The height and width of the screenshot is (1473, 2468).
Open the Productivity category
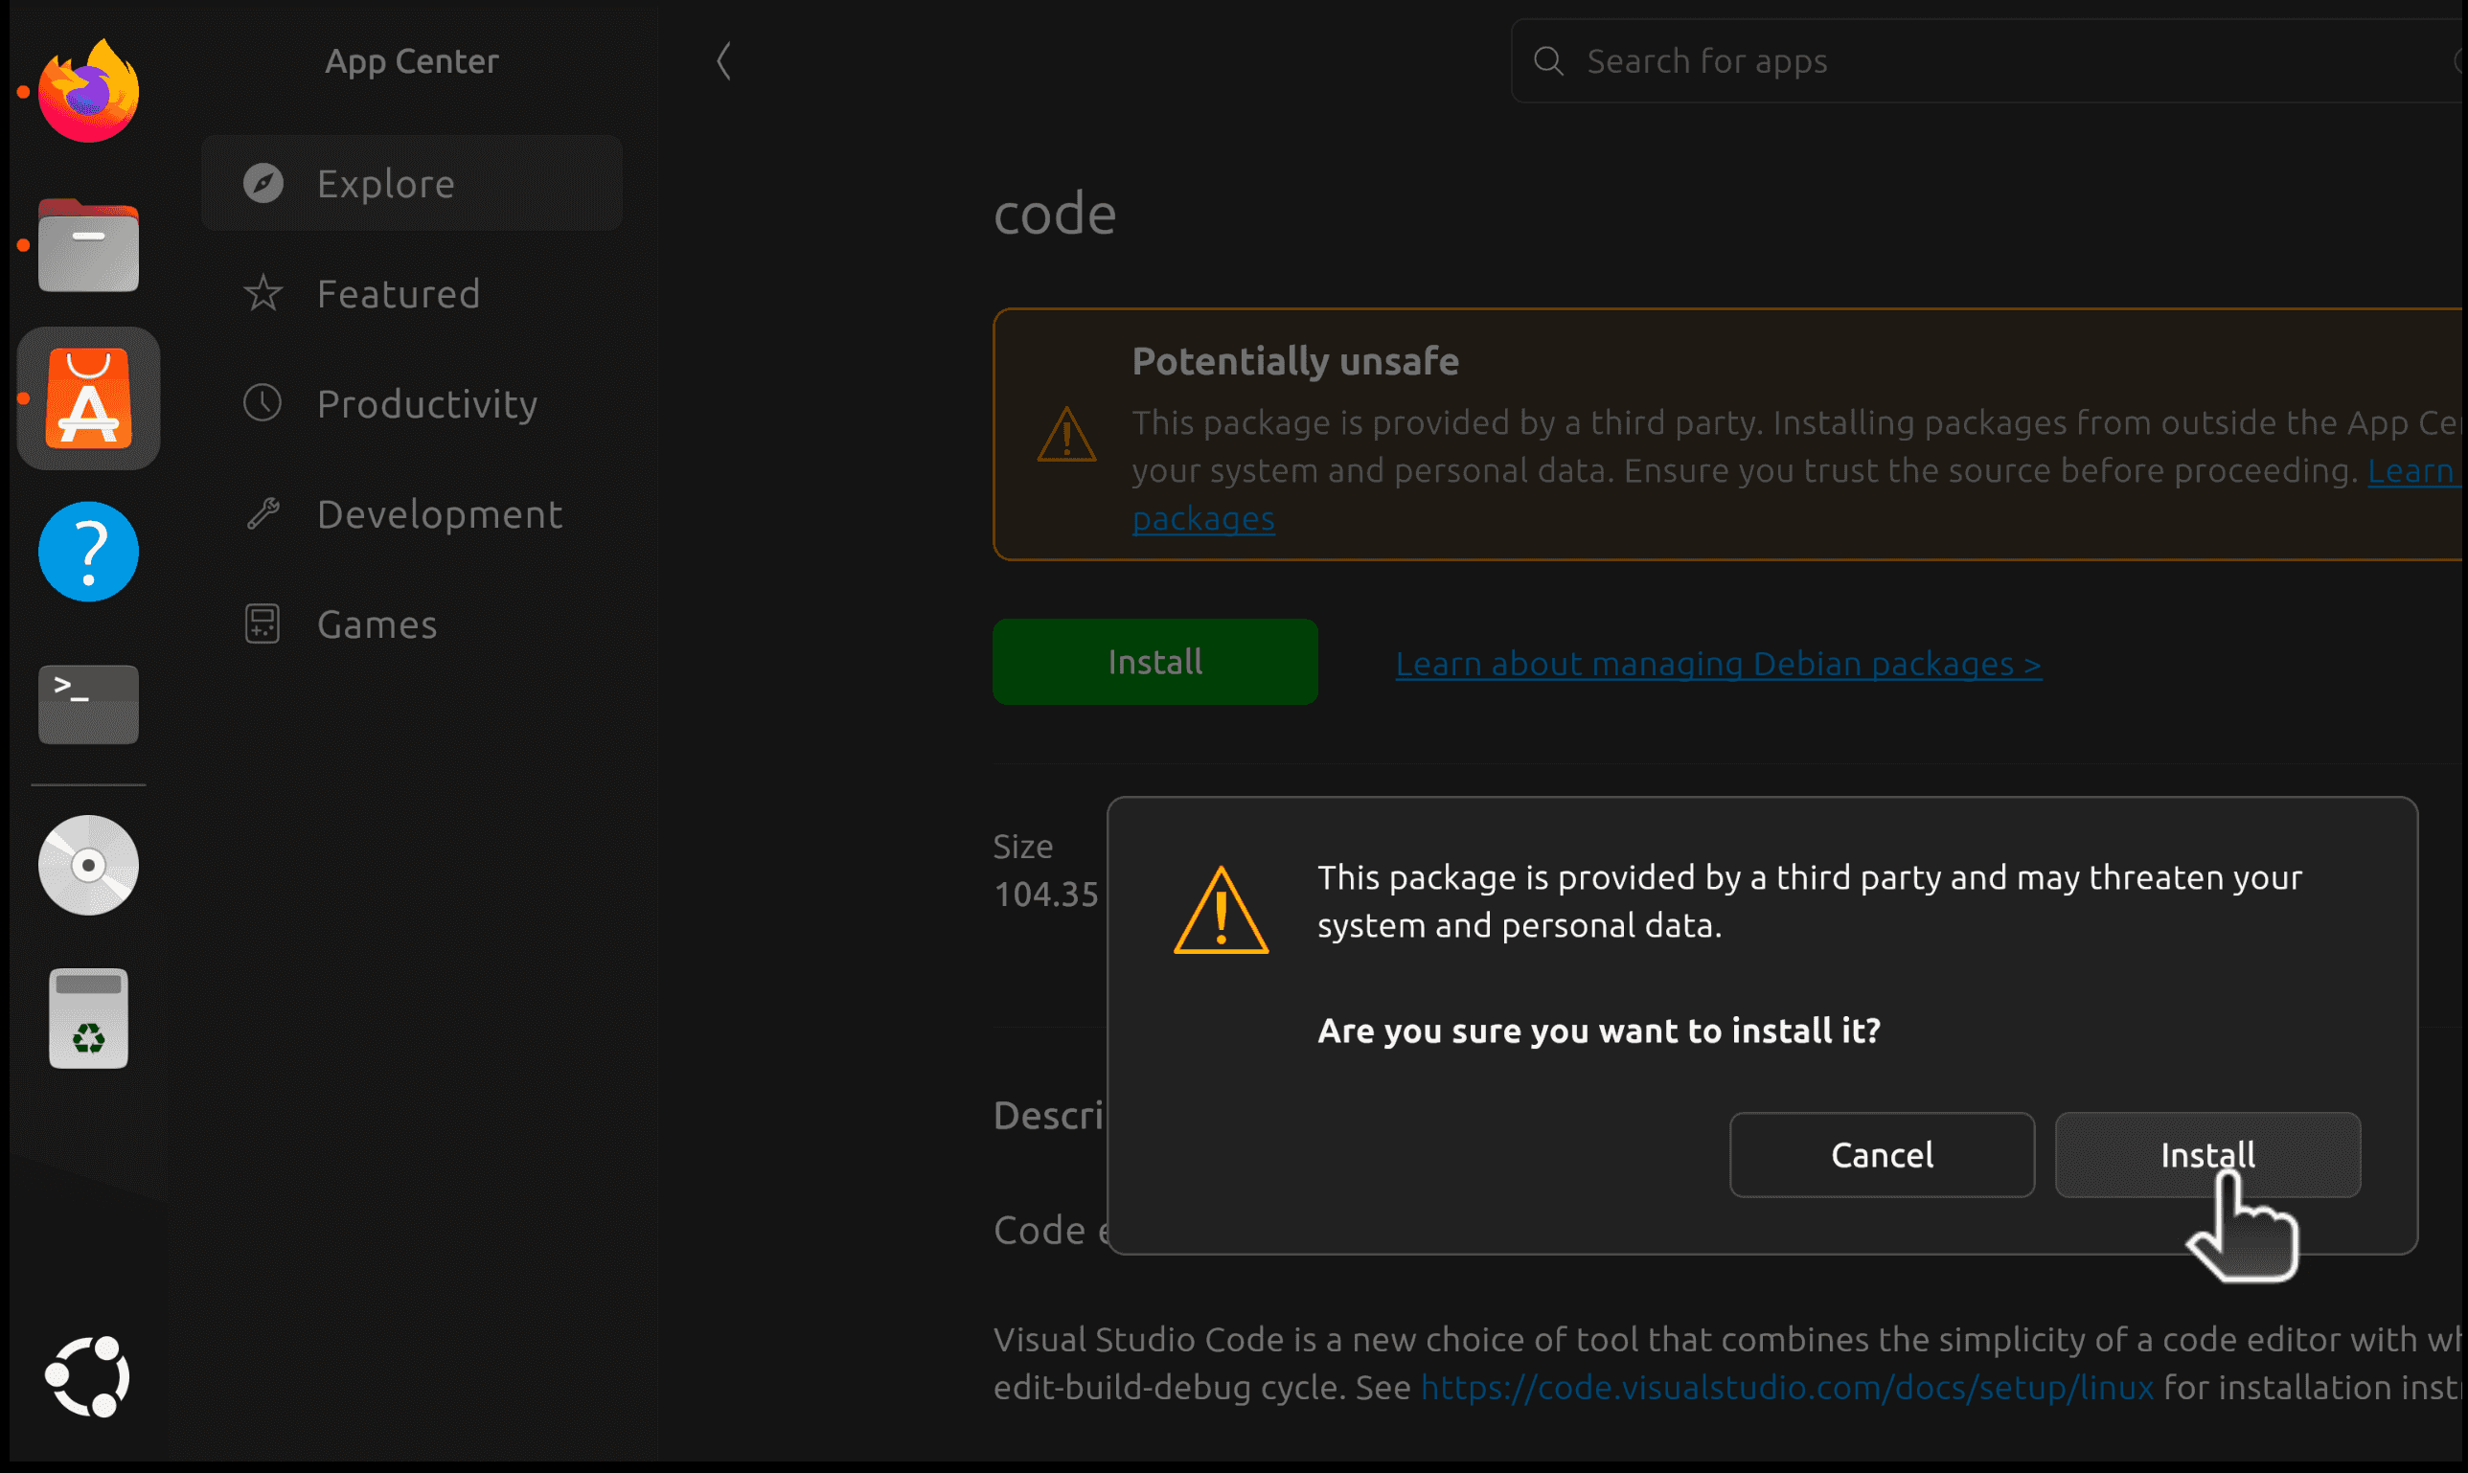tap(412, 404)
